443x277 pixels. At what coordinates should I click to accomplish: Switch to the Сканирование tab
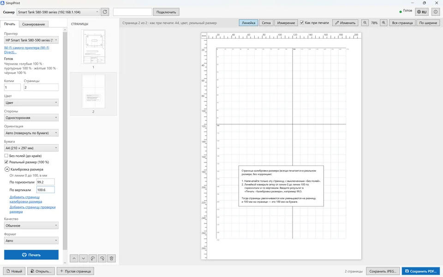pos(34,24)
